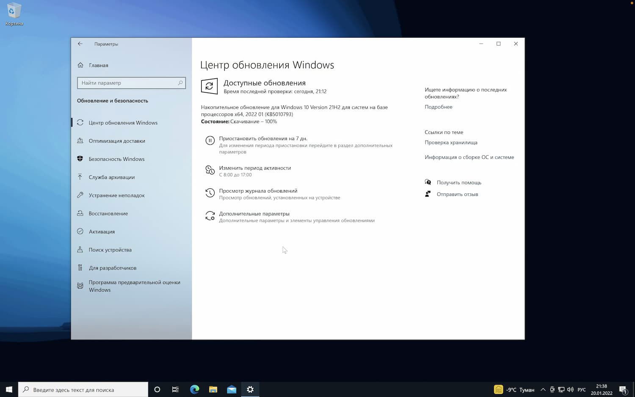Click the Активация checkmark icon
Screen dimensions: 635x397
tap(80, 232)
